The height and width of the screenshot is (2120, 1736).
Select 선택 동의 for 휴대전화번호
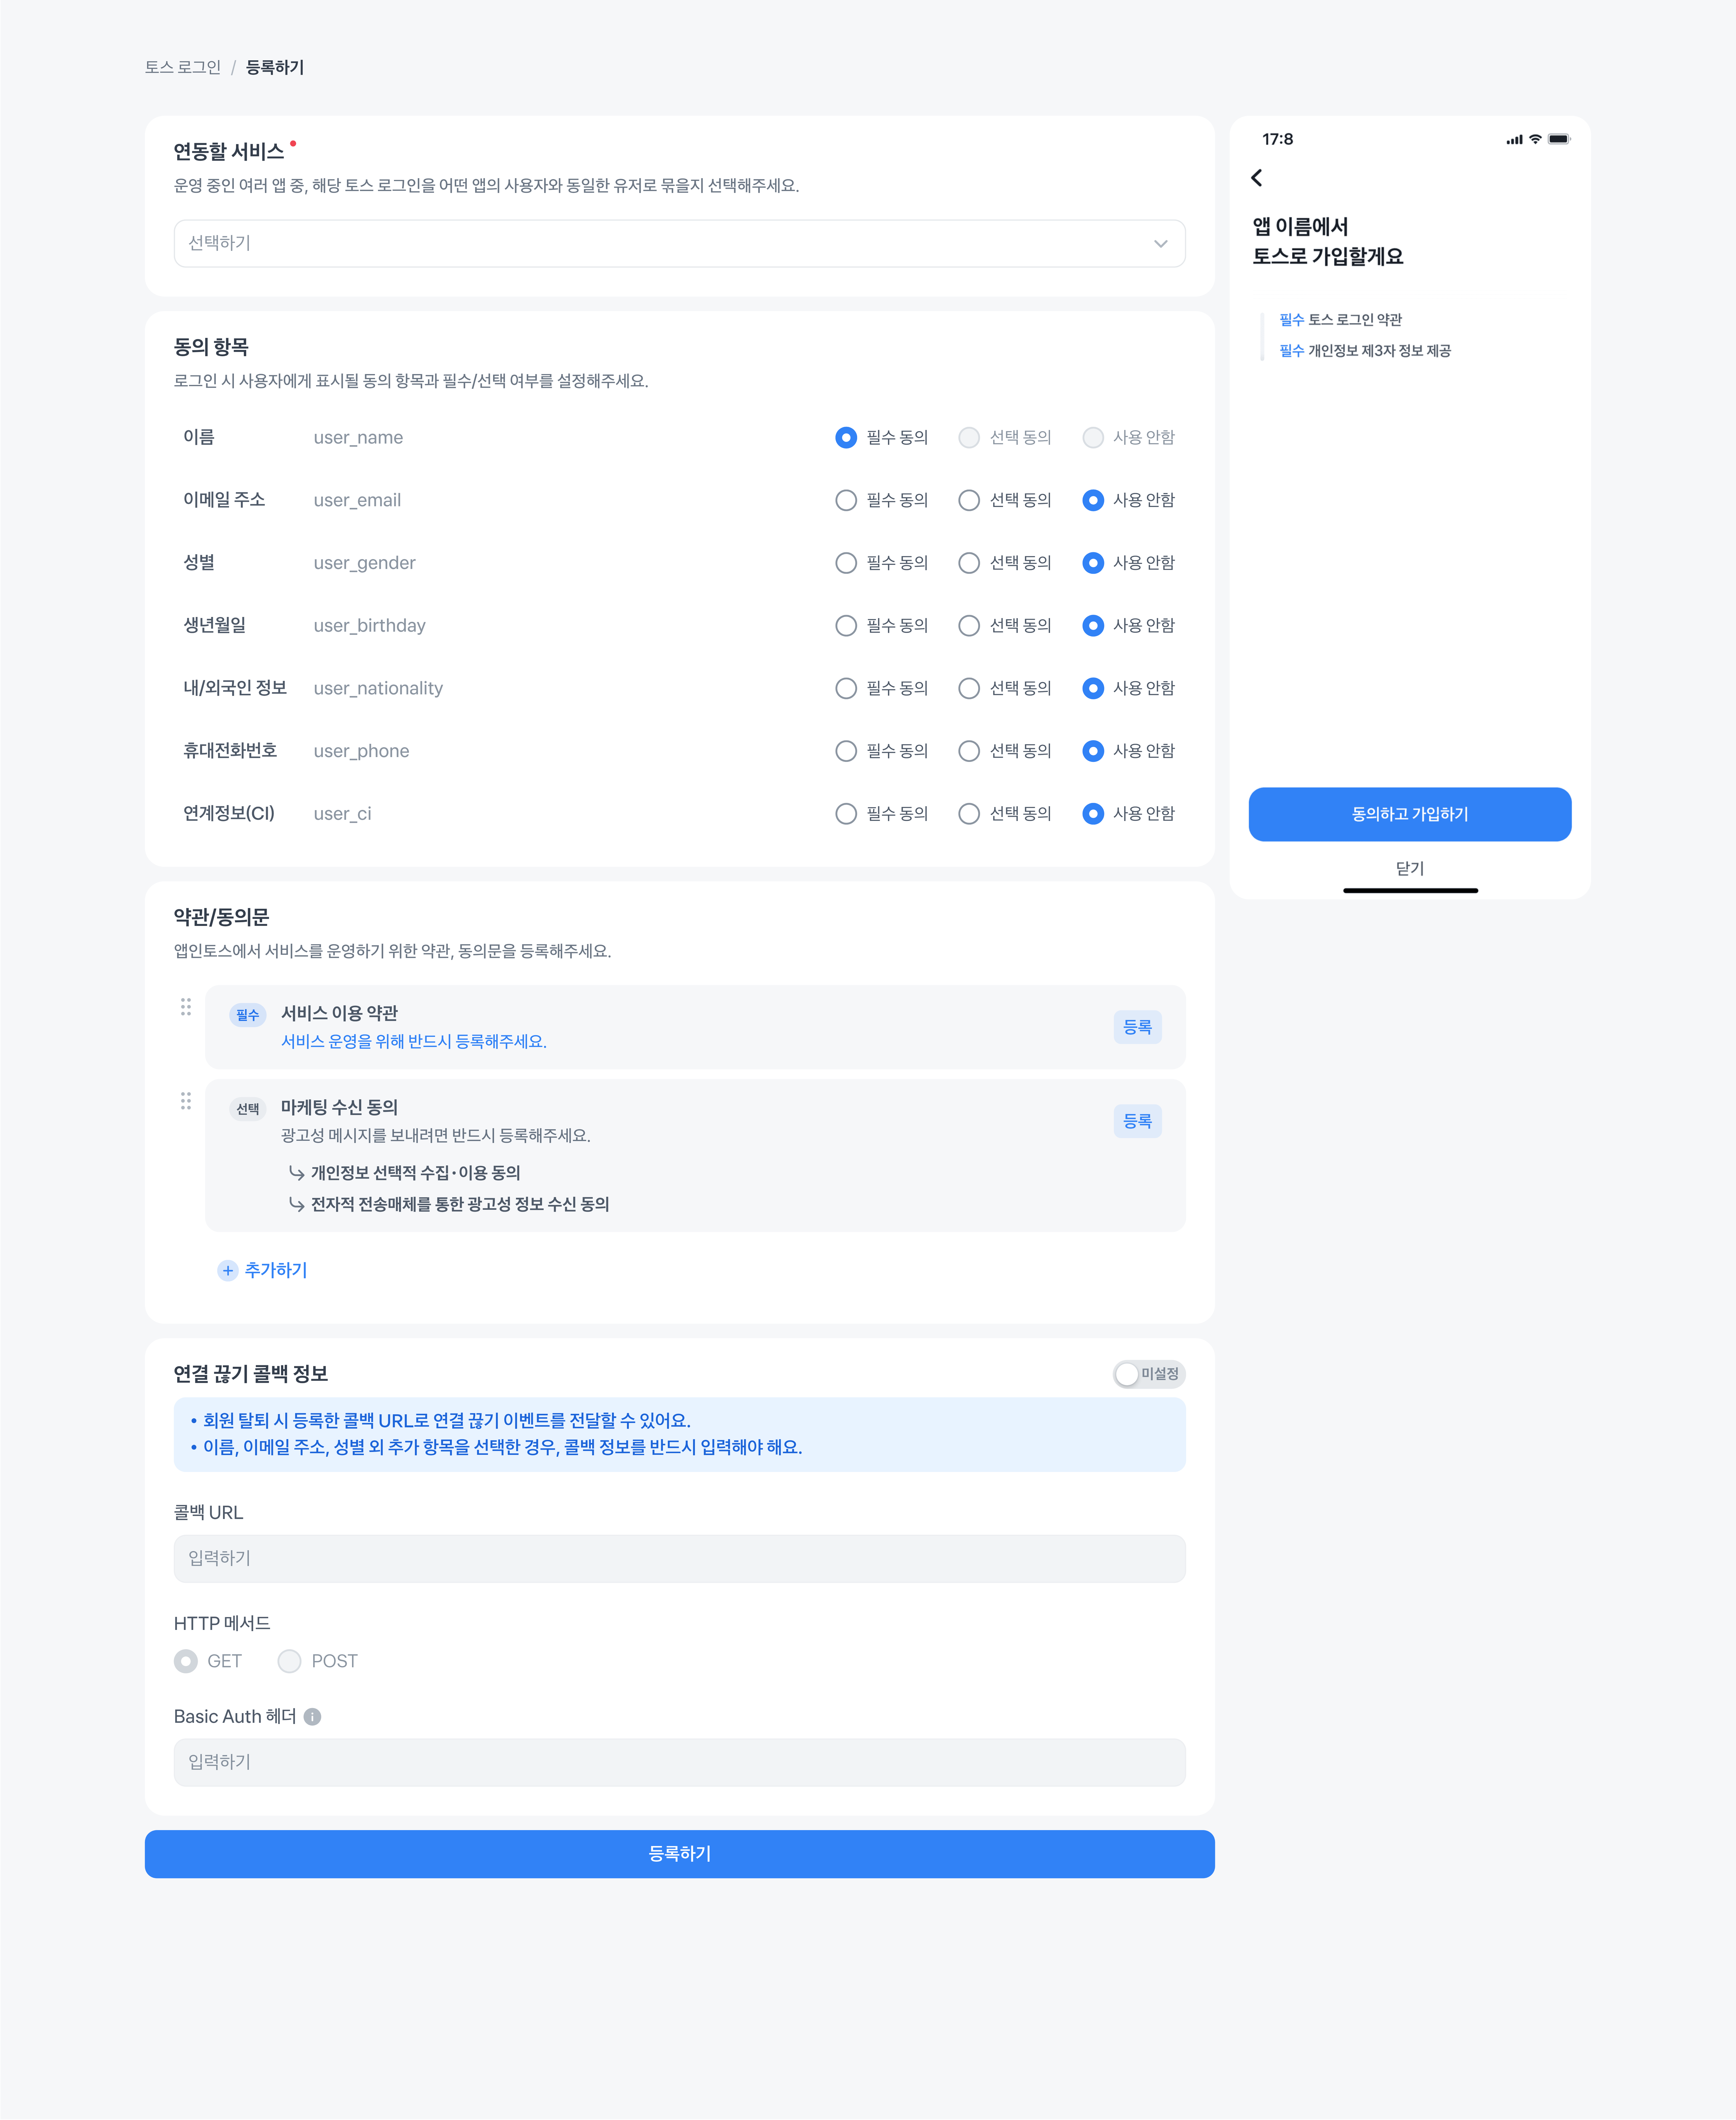[x=969, y=751]
